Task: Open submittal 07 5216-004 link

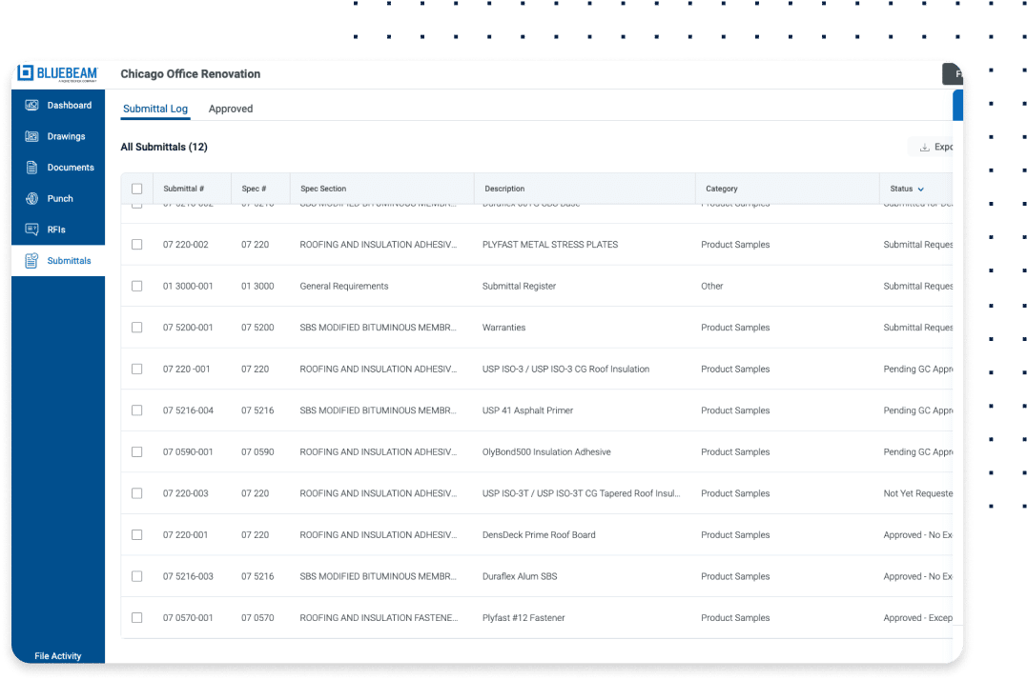Action: (x=188, y=410)
